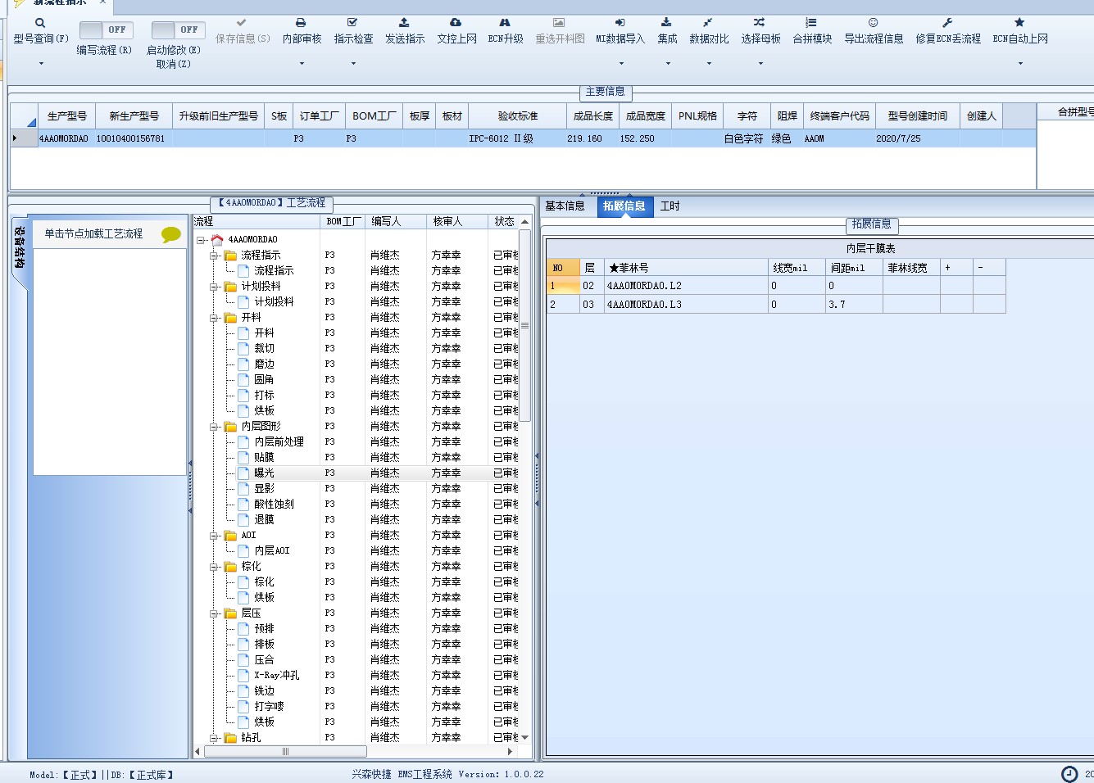
Task: Sort by 验收标准 column header
Action: (518, 116)
